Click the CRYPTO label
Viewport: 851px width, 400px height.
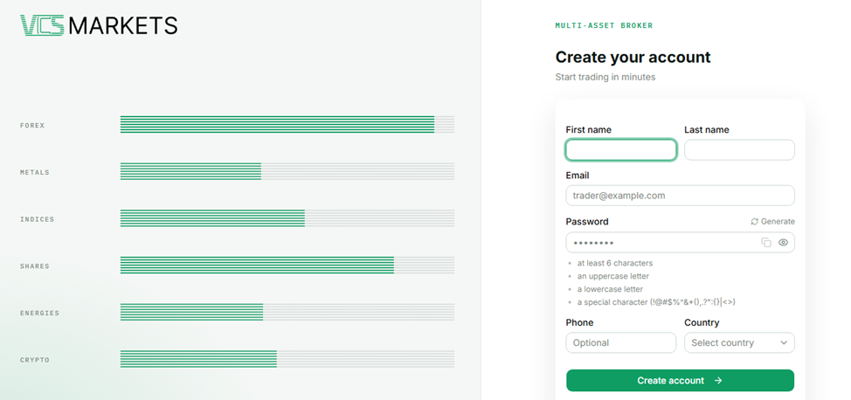click(35, 361)
